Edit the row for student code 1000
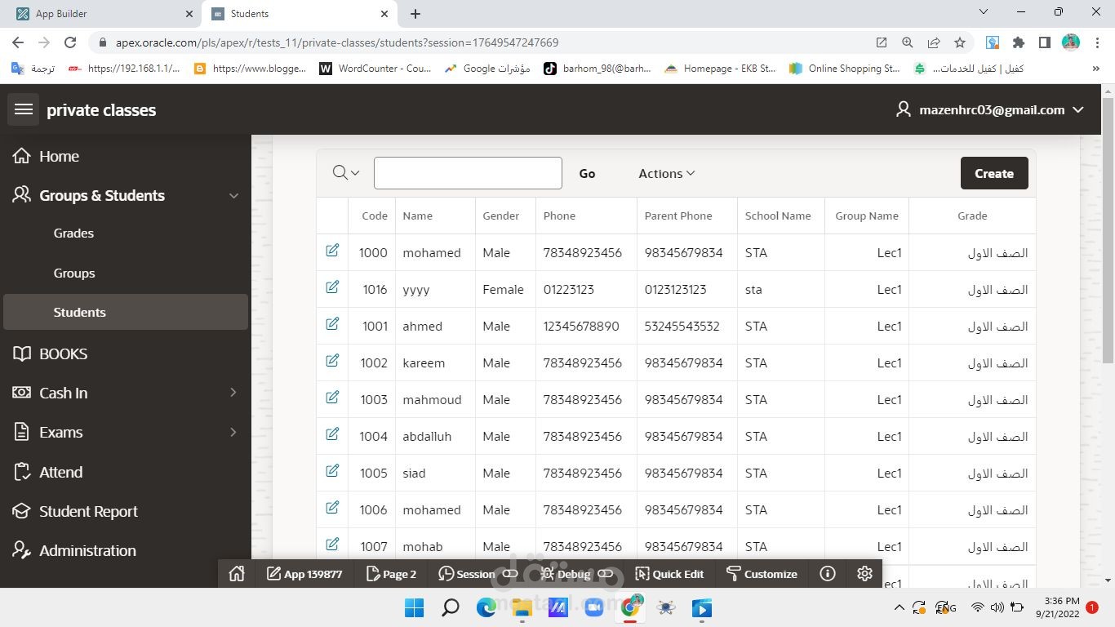Image resolution: width=1115 pixels, height=627 pixels. click(332, 251)
